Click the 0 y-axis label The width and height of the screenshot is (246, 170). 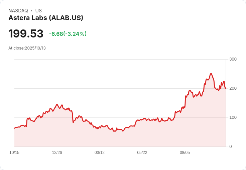[231, 147]
